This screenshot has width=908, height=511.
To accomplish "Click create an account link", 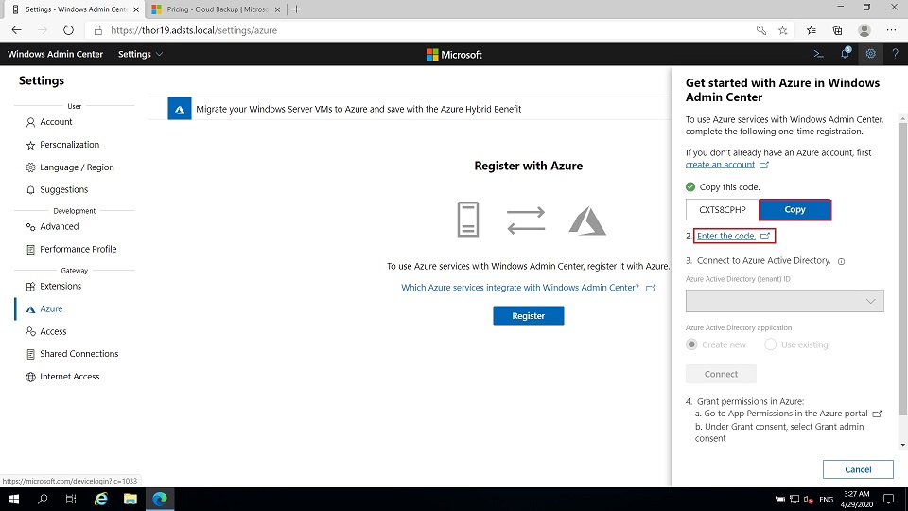I will (720, 165).
